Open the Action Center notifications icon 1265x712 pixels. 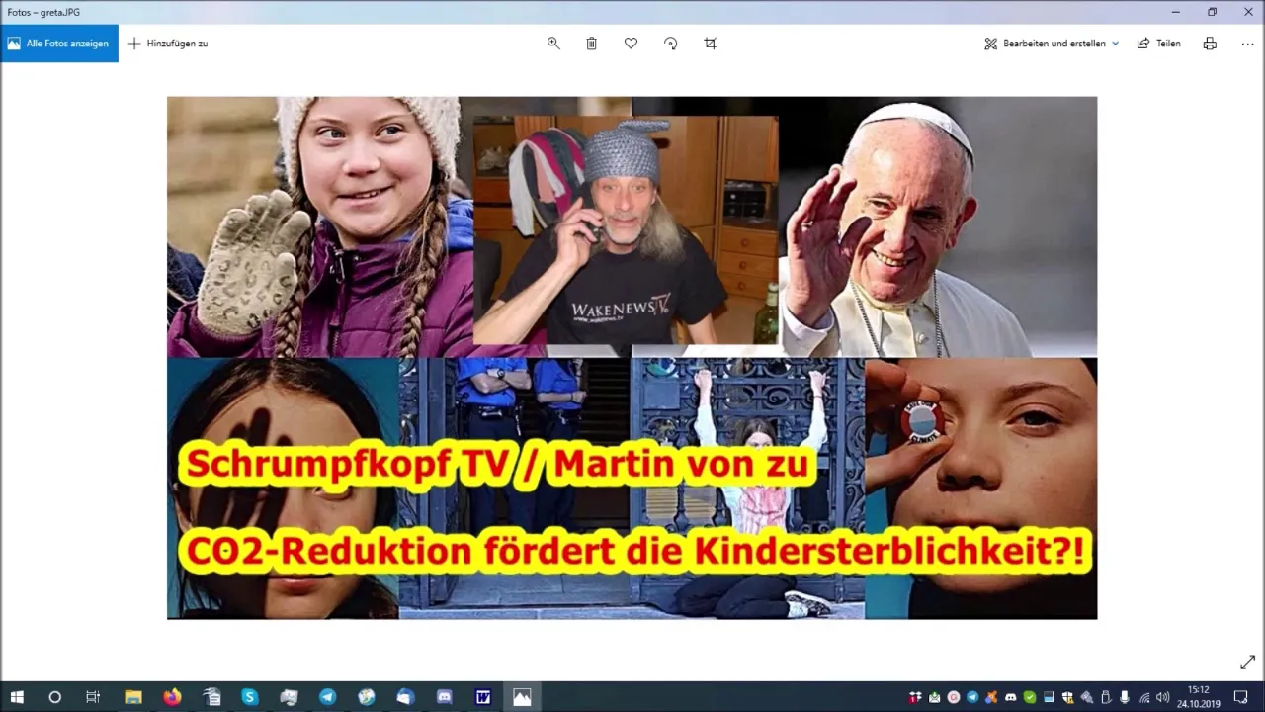point(1240,697)
